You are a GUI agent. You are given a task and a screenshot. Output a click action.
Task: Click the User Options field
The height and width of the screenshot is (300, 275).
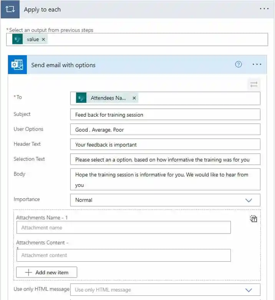pos(165,130)
